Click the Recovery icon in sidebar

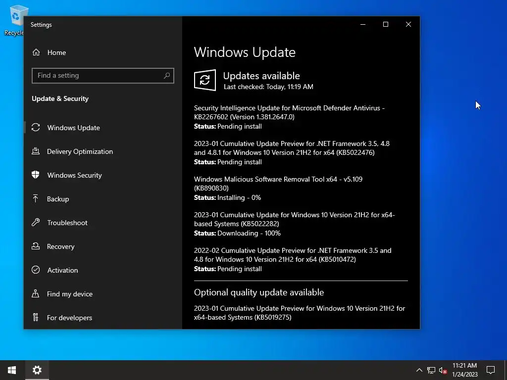coord(36,246)
